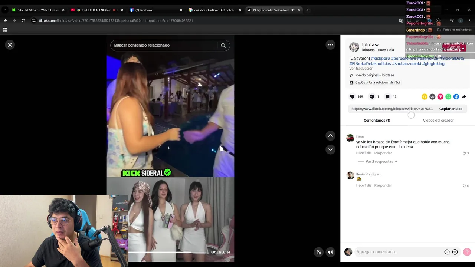
Task: Open León's profile picture
Action: click(x=350, y=138)
